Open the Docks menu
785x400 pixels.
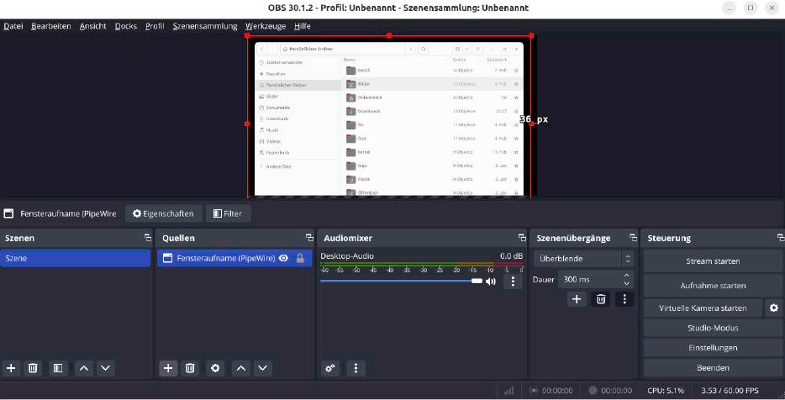coord(126,26)
